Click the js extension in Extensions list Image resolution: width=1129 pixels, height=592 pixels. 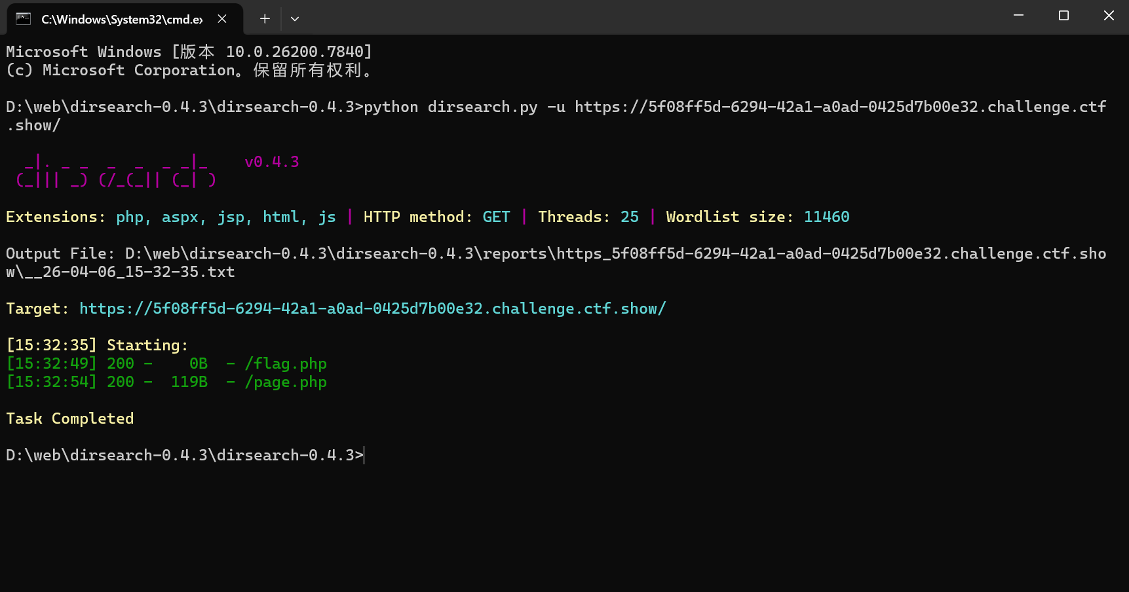point(327,217)
